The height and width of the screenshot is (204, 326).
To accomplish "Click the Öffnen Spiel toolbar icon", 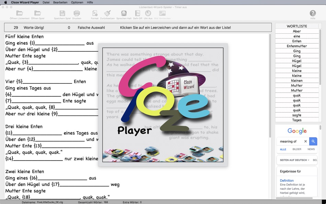I will pos(38,13).
